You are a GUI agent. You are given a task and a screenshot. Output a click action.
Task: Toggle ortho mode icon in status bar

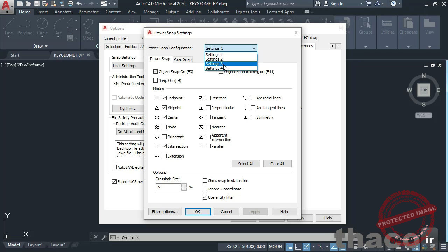(x=298, y=247)
